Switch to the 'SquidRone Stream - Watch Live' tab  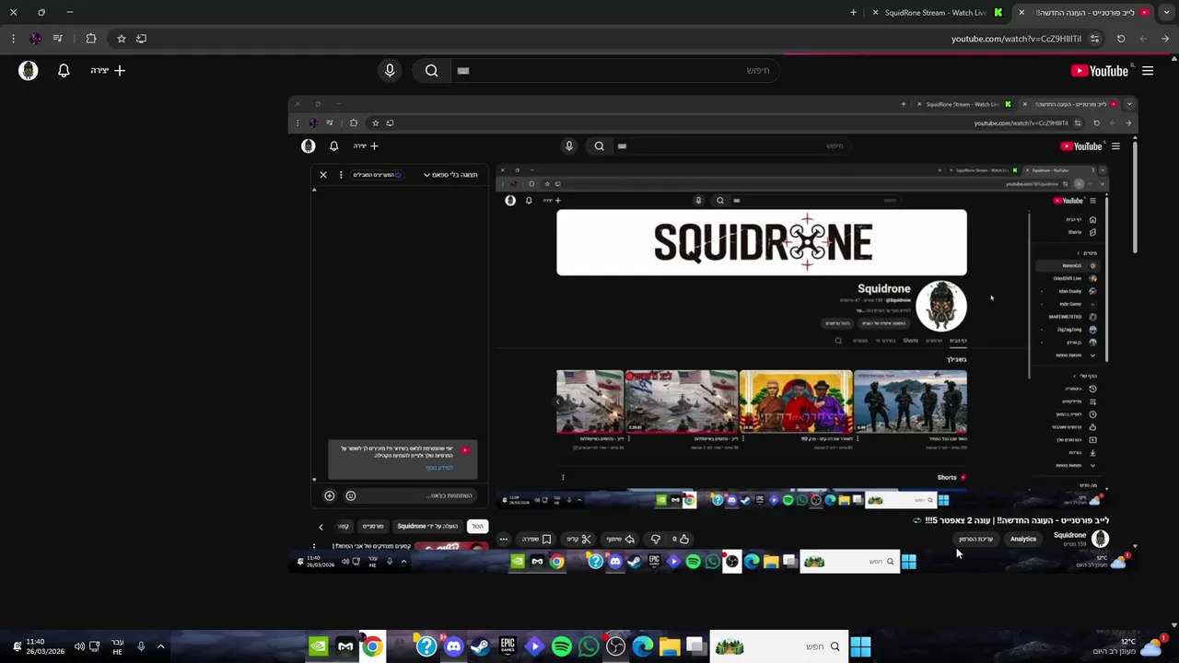coord(940,13)
